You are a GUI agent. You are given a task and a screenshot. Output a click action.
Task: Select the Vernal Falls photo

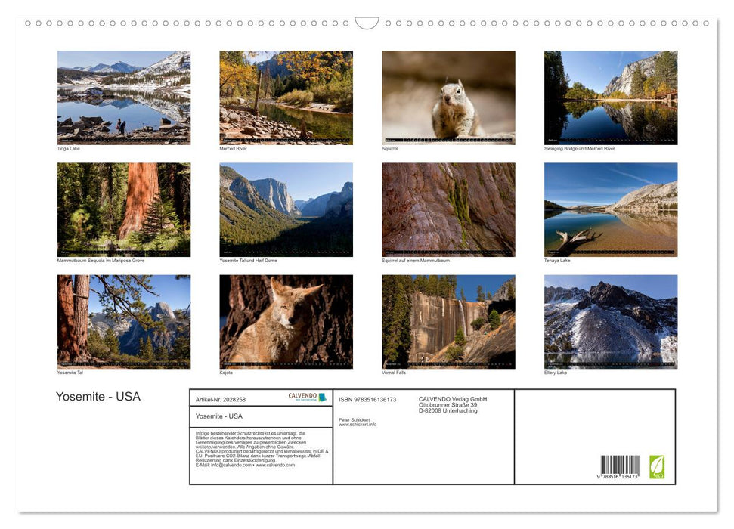(x=448, y=321)
